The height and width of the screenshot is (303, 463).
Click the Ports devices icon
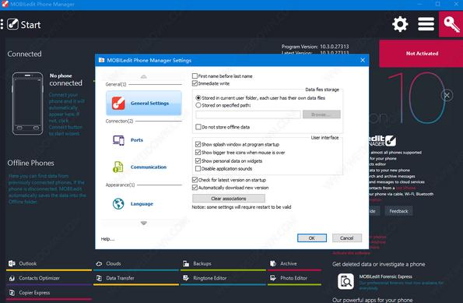pos(118,140)
